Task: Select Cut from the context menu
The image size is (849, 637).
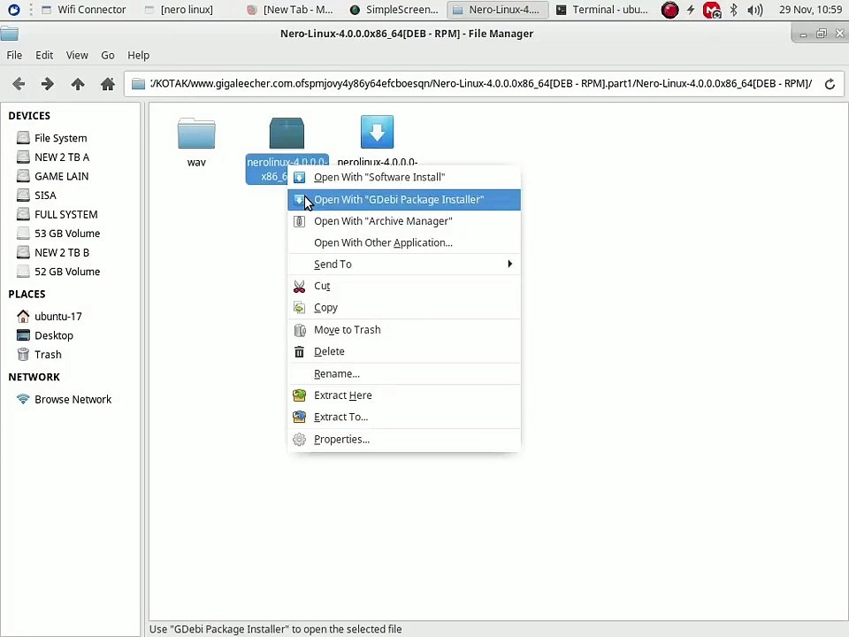Action: tap(404, 286)
